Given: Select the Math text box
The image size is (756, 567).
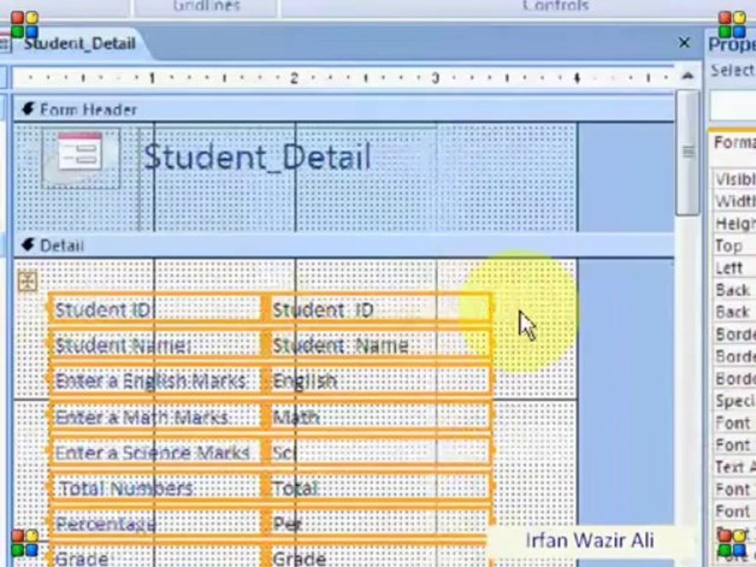Looking at the screenshot, I should click(x=380, y=417).
